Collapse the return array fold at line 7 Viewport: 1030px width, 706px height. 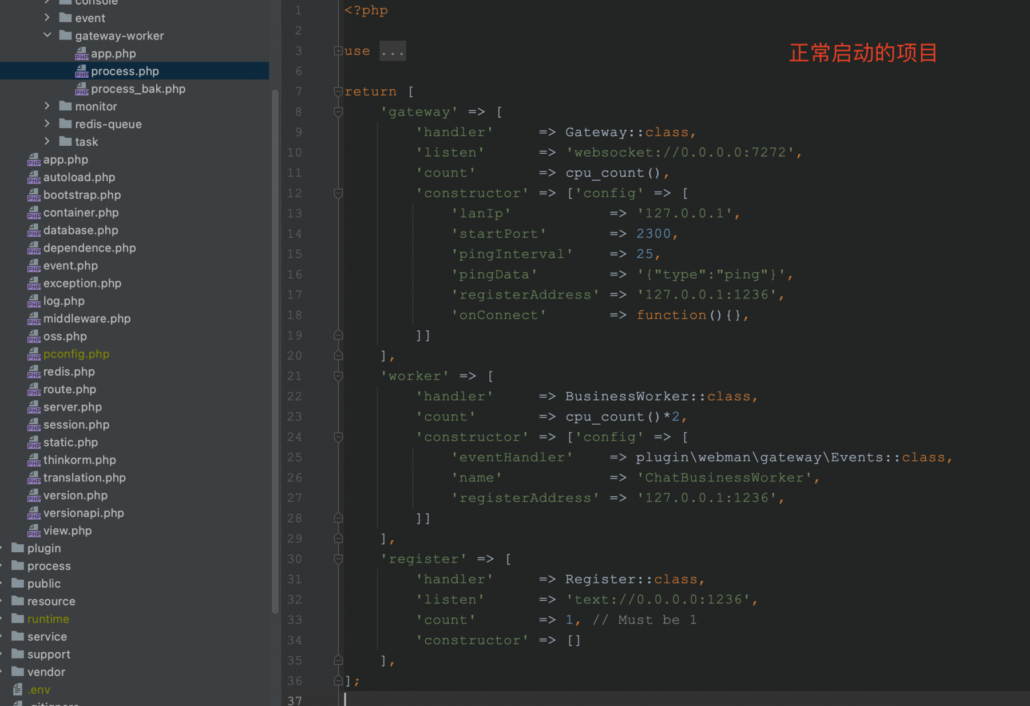click(338, 91)
